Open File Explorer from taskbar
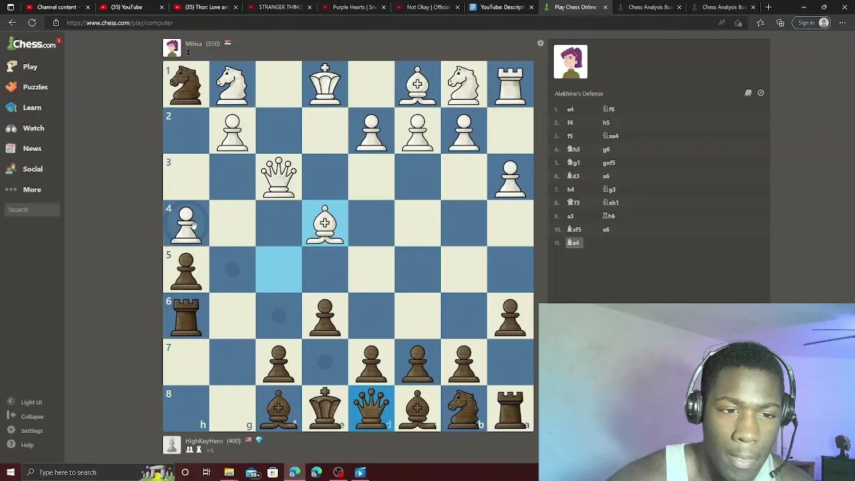 point(229,472)
